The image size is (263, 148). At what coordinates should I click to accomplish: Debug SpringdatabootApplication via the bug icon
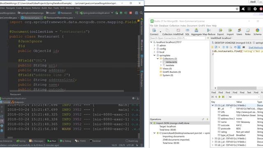121,13
